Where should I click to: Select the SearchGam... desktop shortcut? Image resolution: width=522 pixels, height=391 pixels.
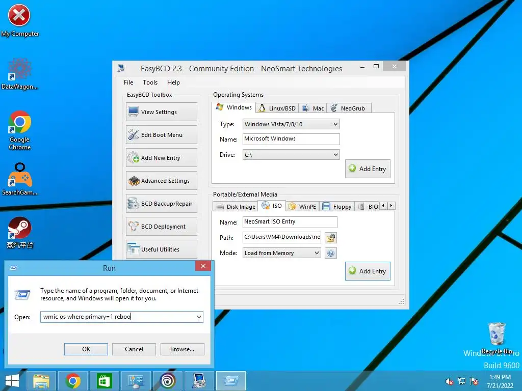tap(19, 179)
